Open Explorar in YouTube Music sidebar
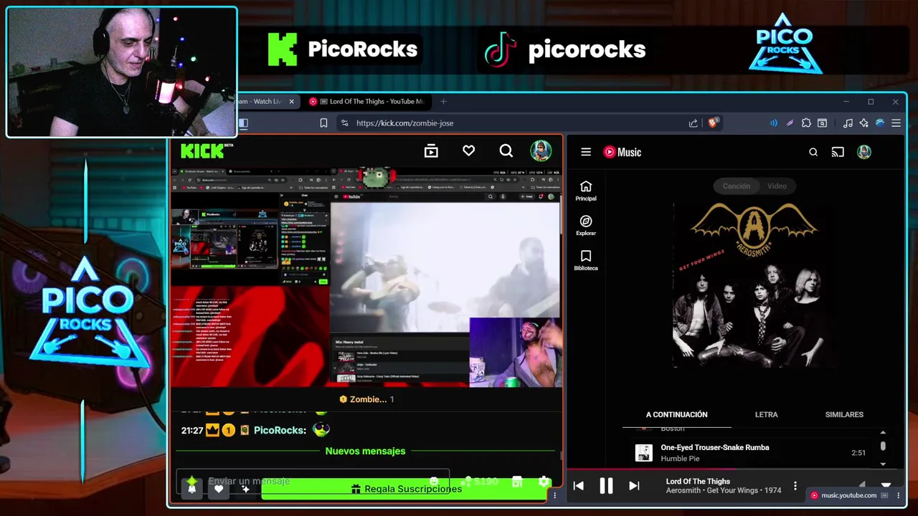The width and height of the screenshot is (918, 516). (x=586, y=226)
